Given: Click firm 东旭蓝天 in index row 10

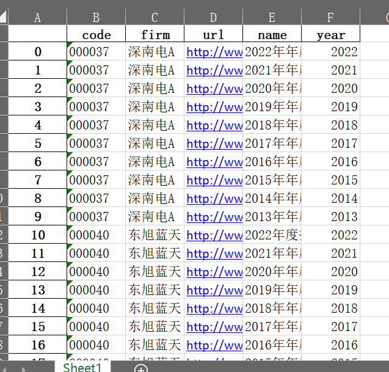Looking at the screenshot, I should click(x=155, y=235).
